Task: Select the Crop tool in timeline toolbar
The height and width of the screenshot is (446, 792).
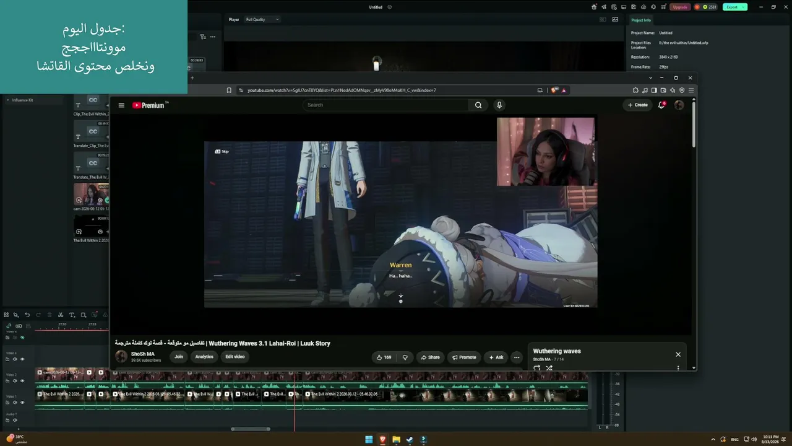Action: 84,315
